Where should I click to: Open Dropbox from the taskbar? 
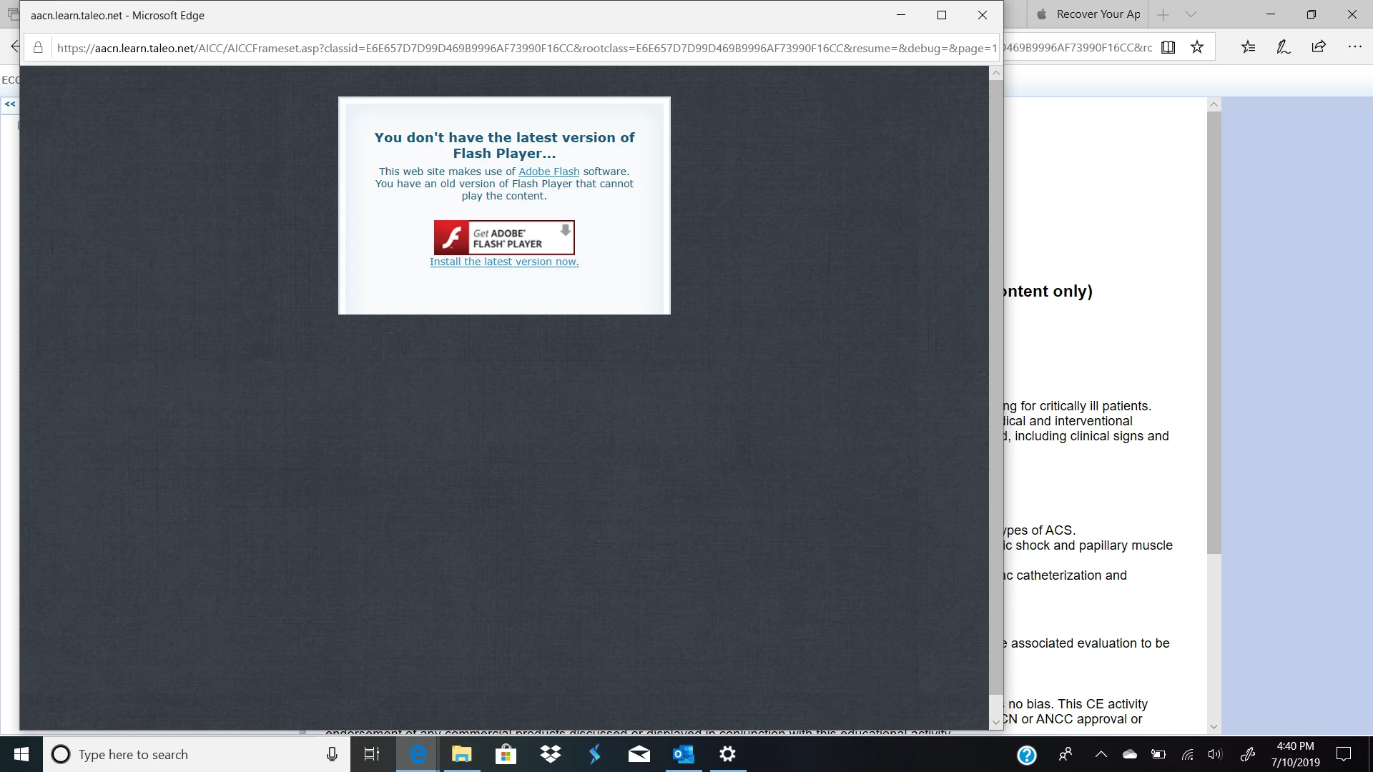(x=551, y=754)
